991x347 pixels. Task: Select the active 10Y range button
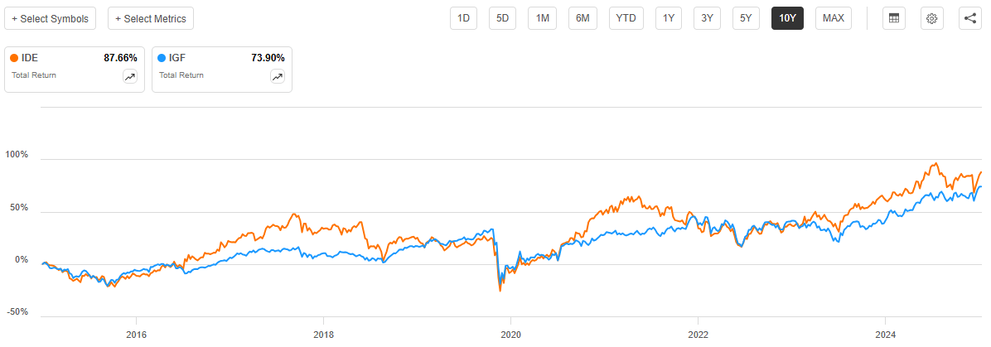pyautogui.click(x=787, y=18)
